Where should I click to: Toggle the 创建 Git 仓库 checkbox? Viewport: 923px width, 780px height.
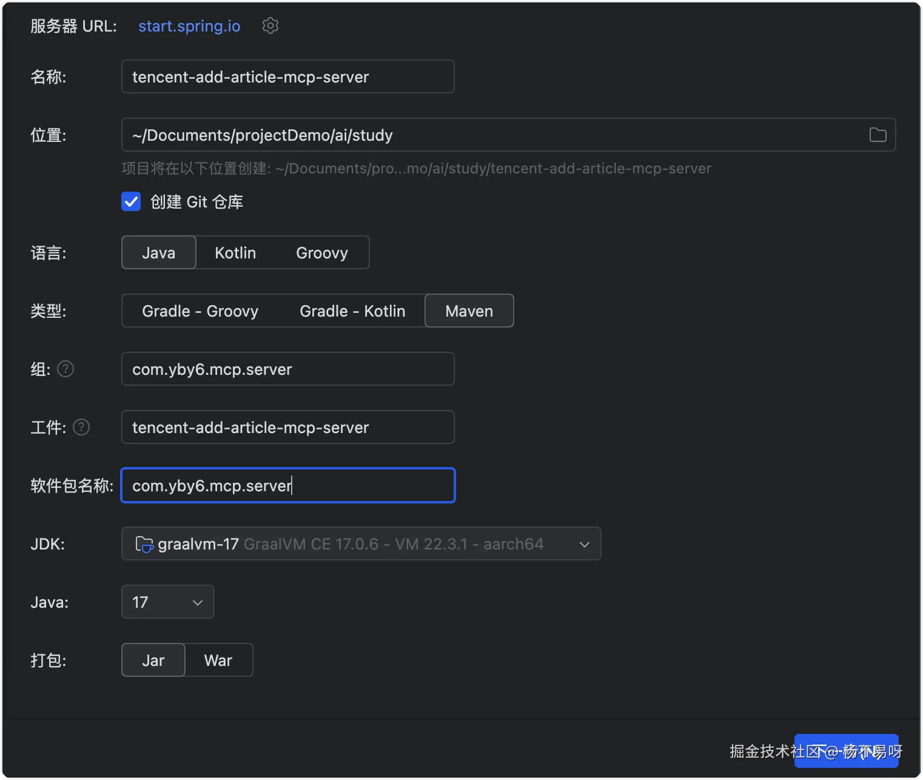tap(131, 201)
